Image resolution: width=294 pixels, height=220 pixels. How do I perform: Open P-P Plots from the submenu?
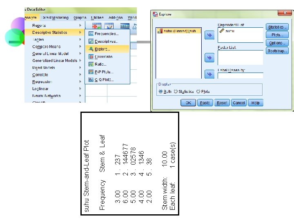(x=107, y=72)
